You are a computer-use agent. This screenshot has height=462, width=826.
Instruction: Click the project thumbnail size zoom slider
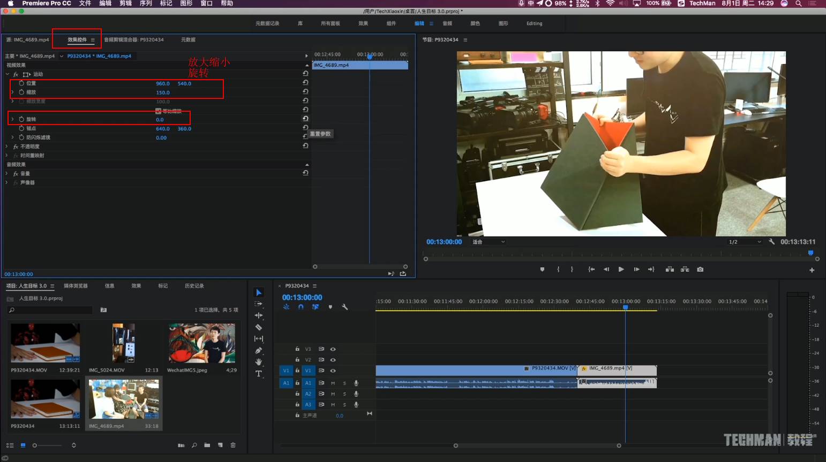[47, 445]
